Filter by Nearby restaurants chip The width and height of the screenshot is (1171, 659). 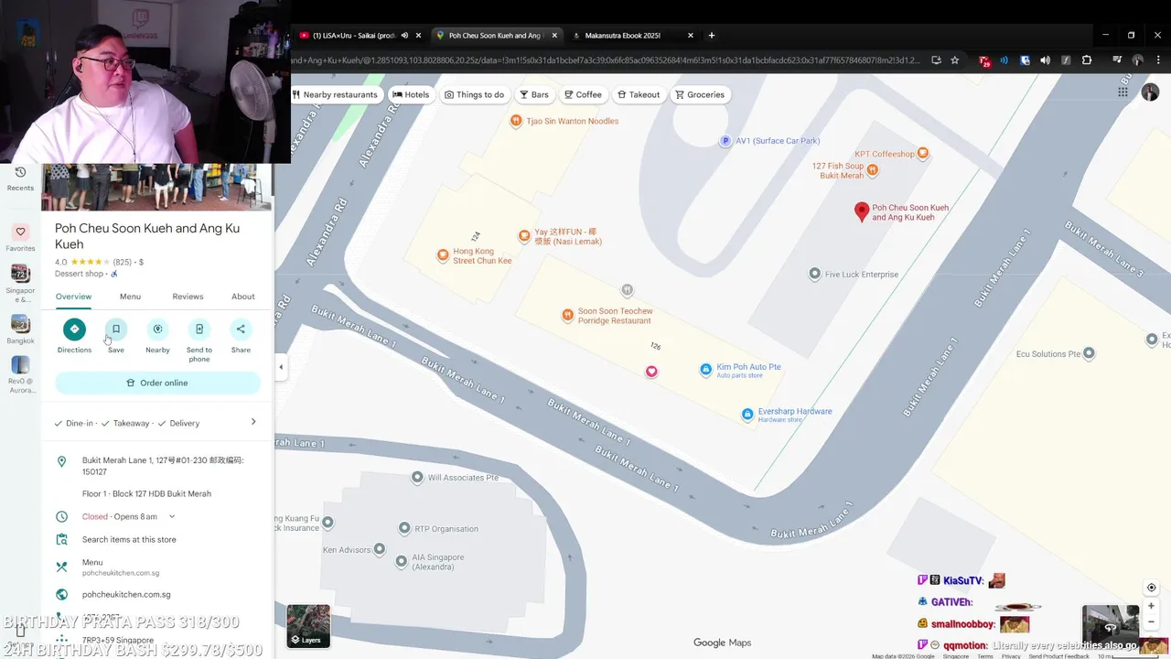335,94
